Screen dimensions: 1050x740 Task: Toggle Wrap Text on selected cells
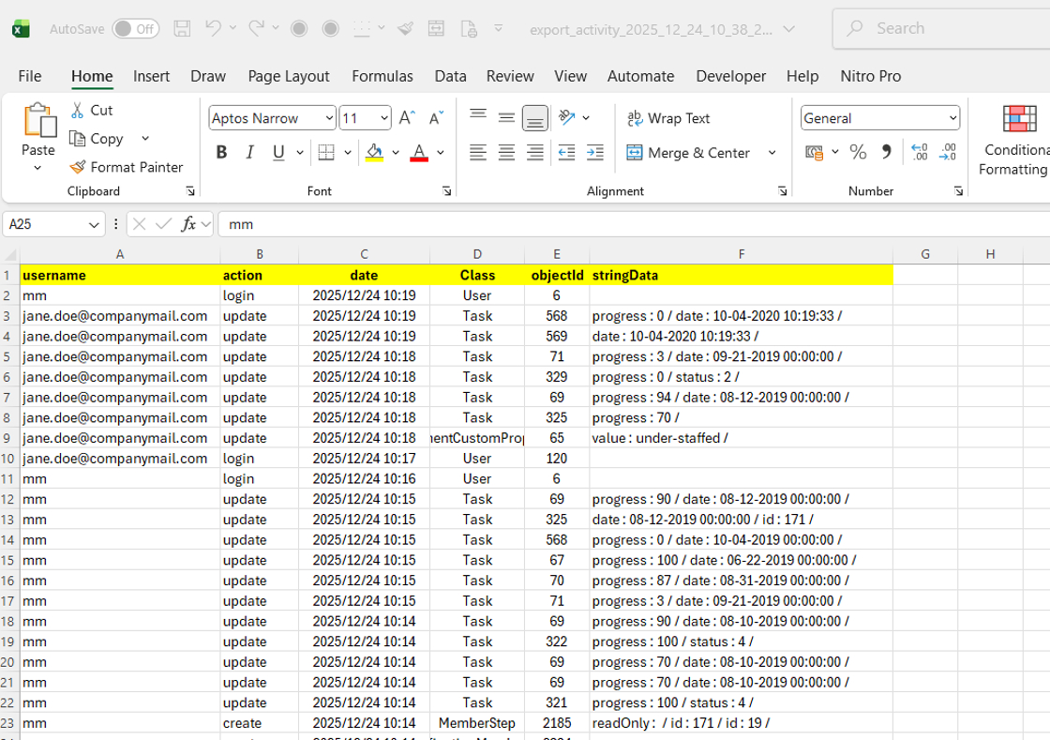point(667,118)
